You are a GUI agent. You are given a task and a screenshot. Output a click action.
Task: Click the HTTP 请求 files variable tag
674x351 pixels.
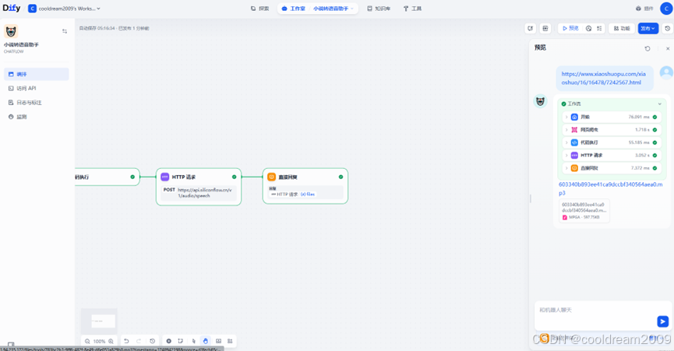click(x=293, y=195)
